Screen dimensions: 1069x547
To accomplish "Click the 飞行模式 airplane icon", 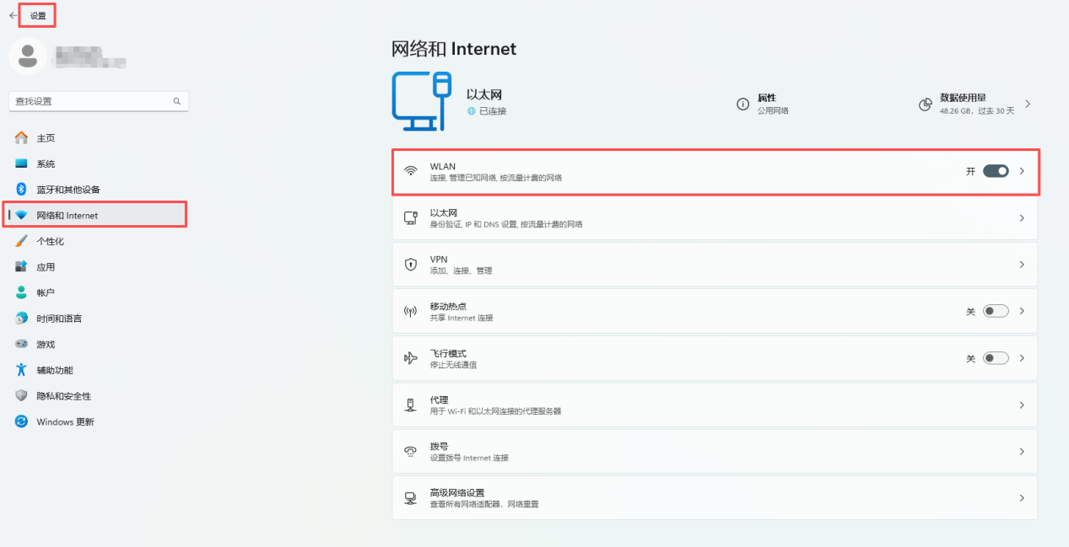I will [x=411, y=358].
